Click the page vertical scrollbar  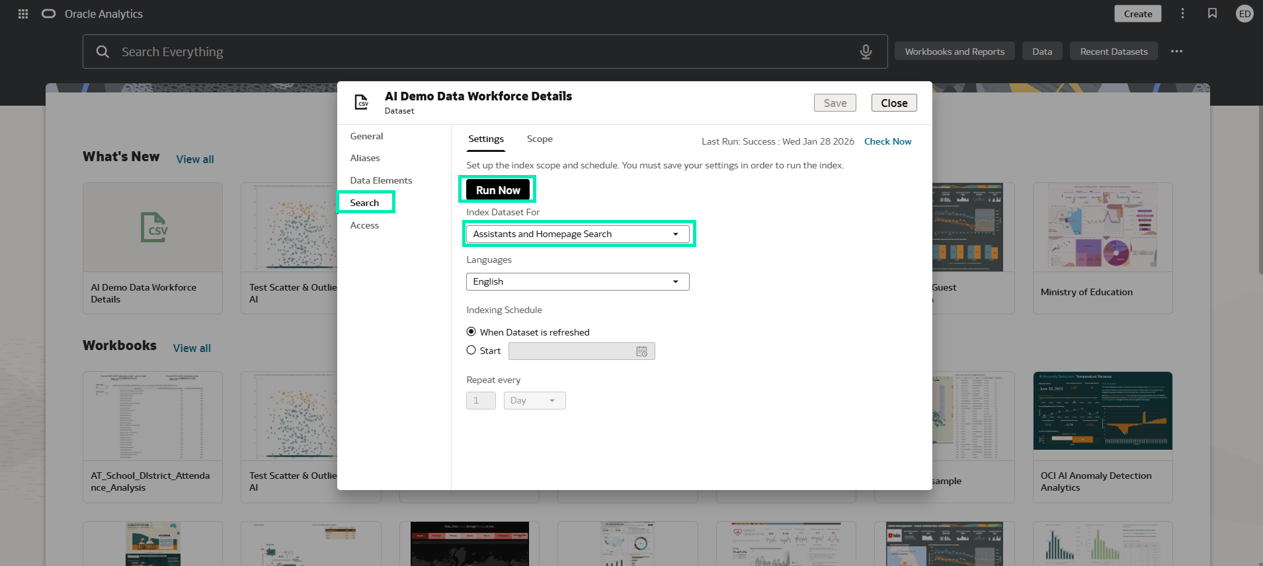[1260, 192]
